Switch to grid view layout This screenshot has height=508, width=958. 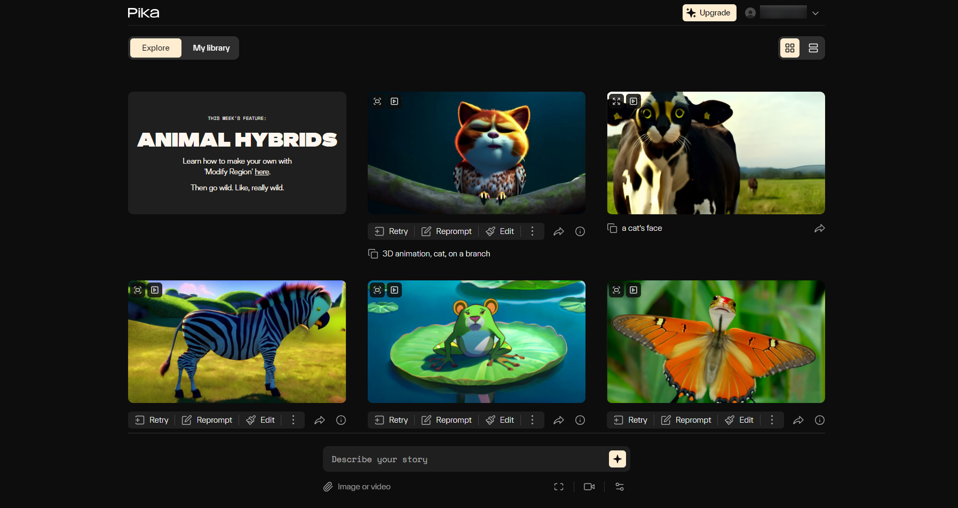(789, 48)
